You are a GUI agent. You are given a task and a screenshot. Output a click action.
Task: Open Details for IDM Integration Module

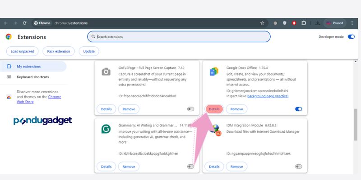click(x=214, y=166)
